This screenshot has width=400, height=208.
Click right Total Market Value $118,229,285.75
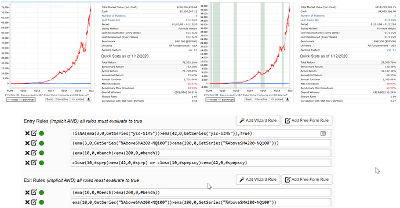pyautogui.click(x=386, y=8)
